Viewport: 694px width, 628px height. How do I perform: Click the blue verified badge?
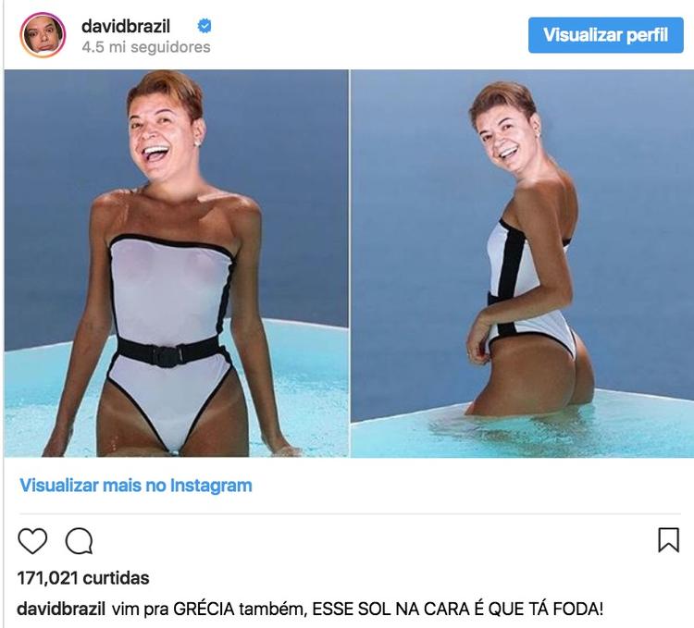[x=204, y=26]
